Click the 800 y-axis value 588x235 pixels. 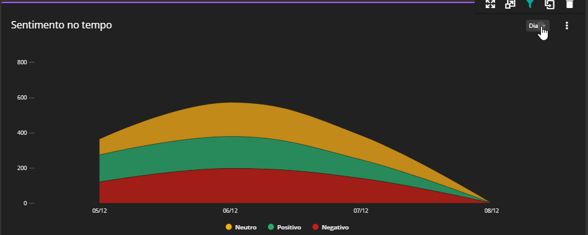(x=22, y=62)
